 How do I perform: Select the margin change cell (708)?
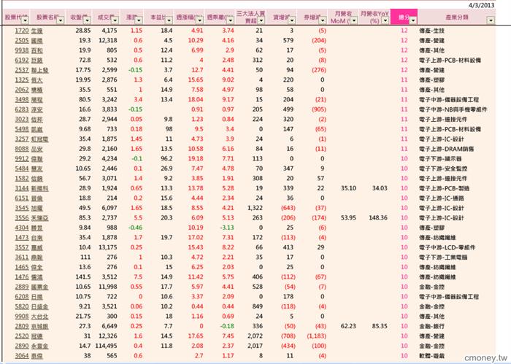[288, 336]
